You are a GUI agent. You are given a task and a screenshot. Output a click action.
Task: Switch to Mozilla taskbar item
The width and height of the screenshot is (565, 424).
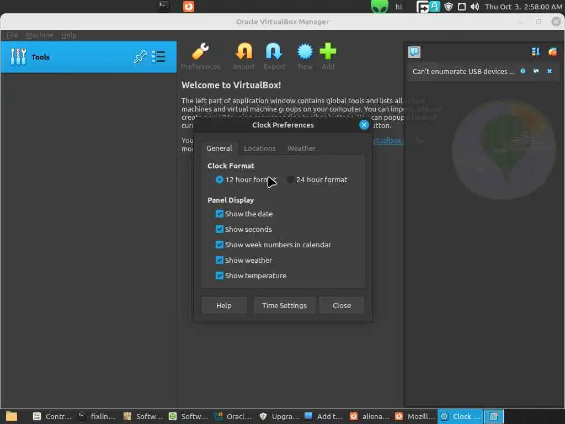pos(415,416)
